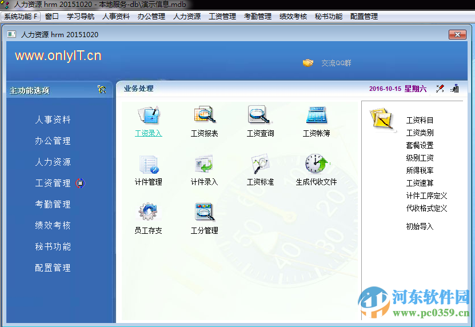
Task: Click the 工资查询 label
Action: tap(261, 133)
